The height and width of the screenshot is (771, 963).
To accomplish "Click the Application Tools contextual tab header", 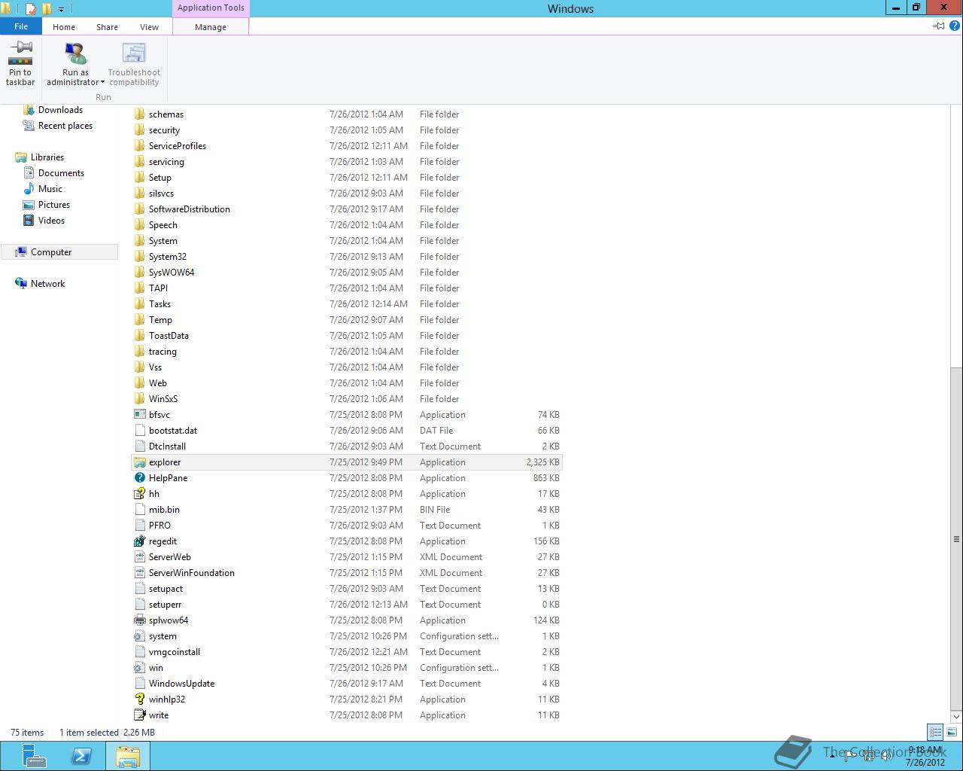I will tap(211, 8).
